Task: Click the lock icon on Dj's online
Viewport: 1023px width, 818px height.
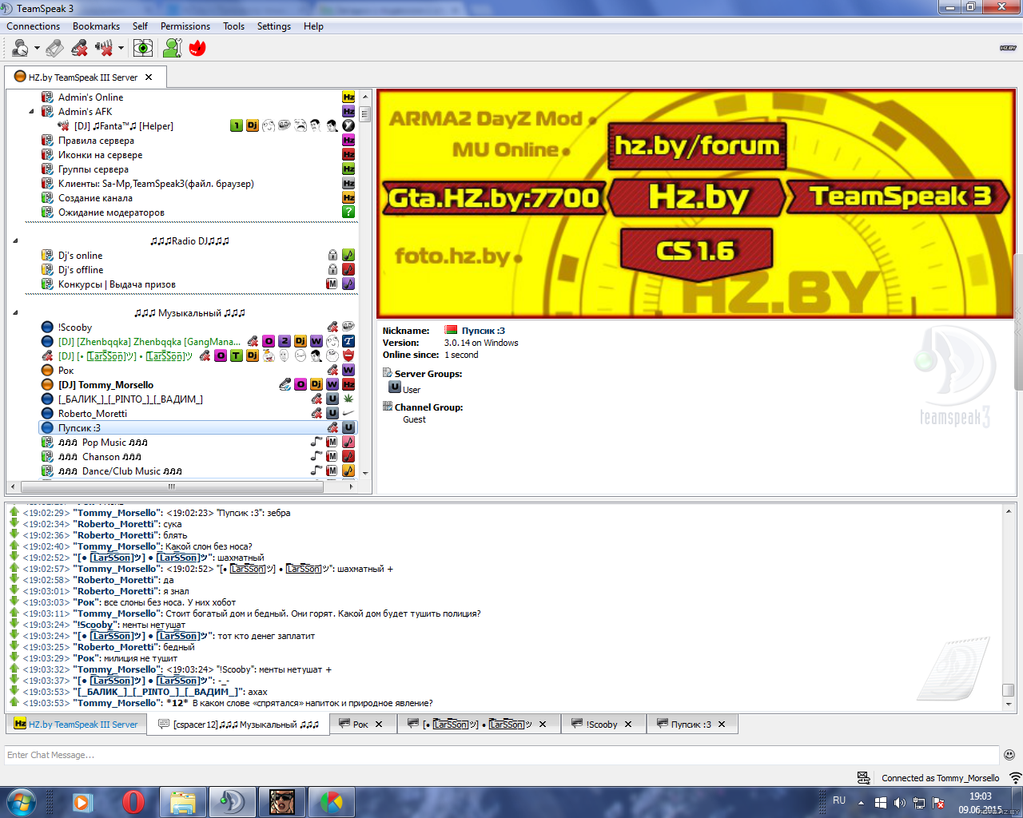Action: point(332,255)
